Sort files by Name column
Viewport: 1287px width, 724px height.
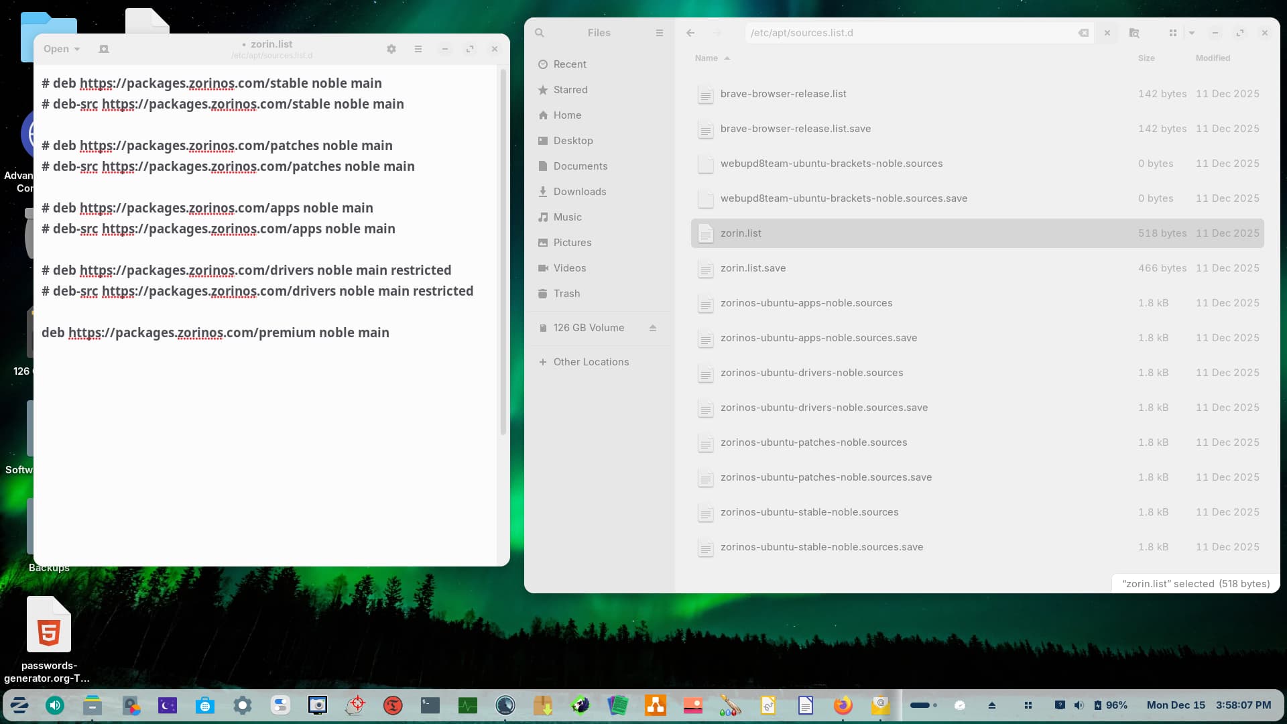707,58
